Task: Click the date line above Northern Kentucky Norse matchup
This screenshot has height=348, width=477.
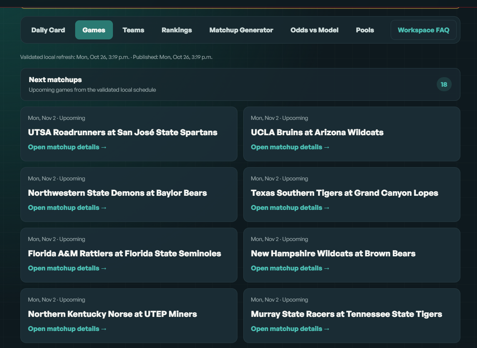Action: (56, 299)
